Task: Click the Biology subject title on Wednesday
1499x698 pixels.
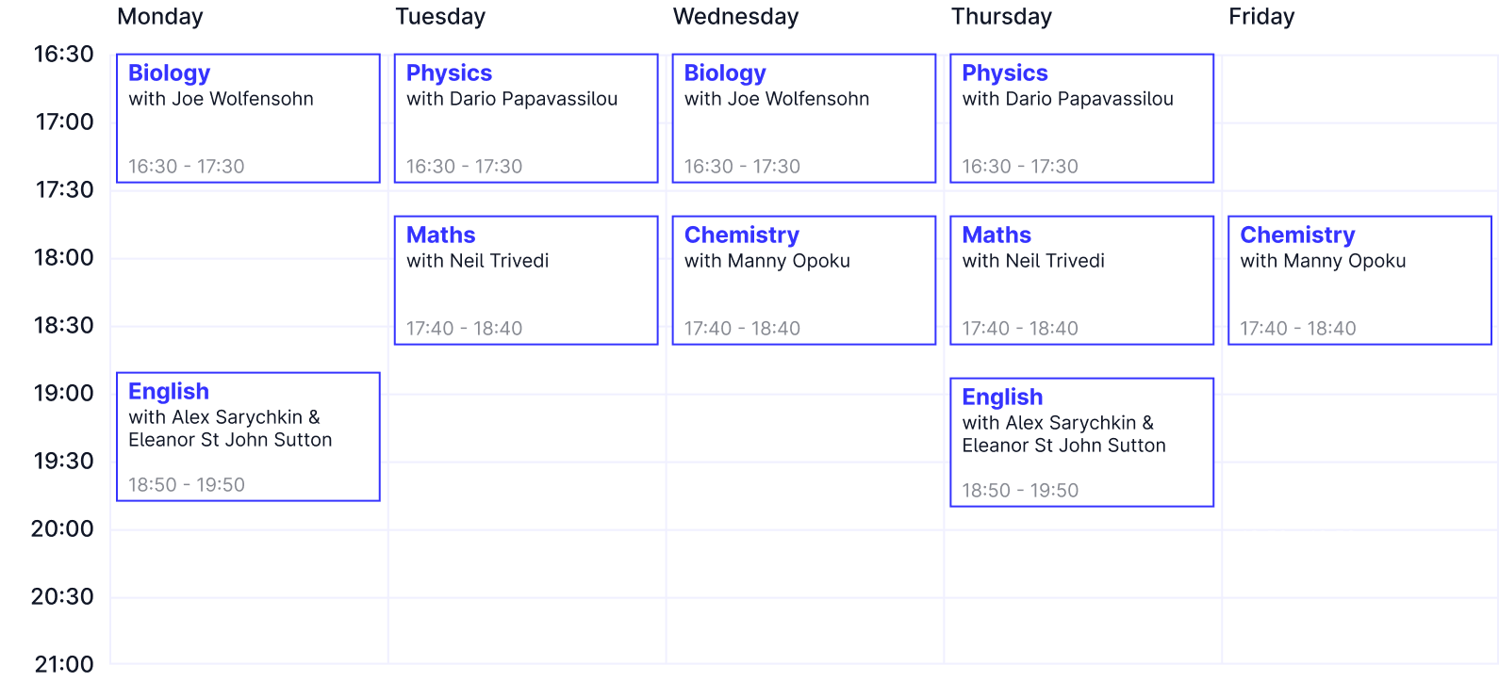Action: 725,73
